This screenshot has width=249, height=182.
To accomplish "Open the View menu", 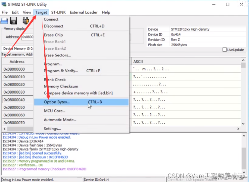I will pyautogui.click(x=27, y=12).
